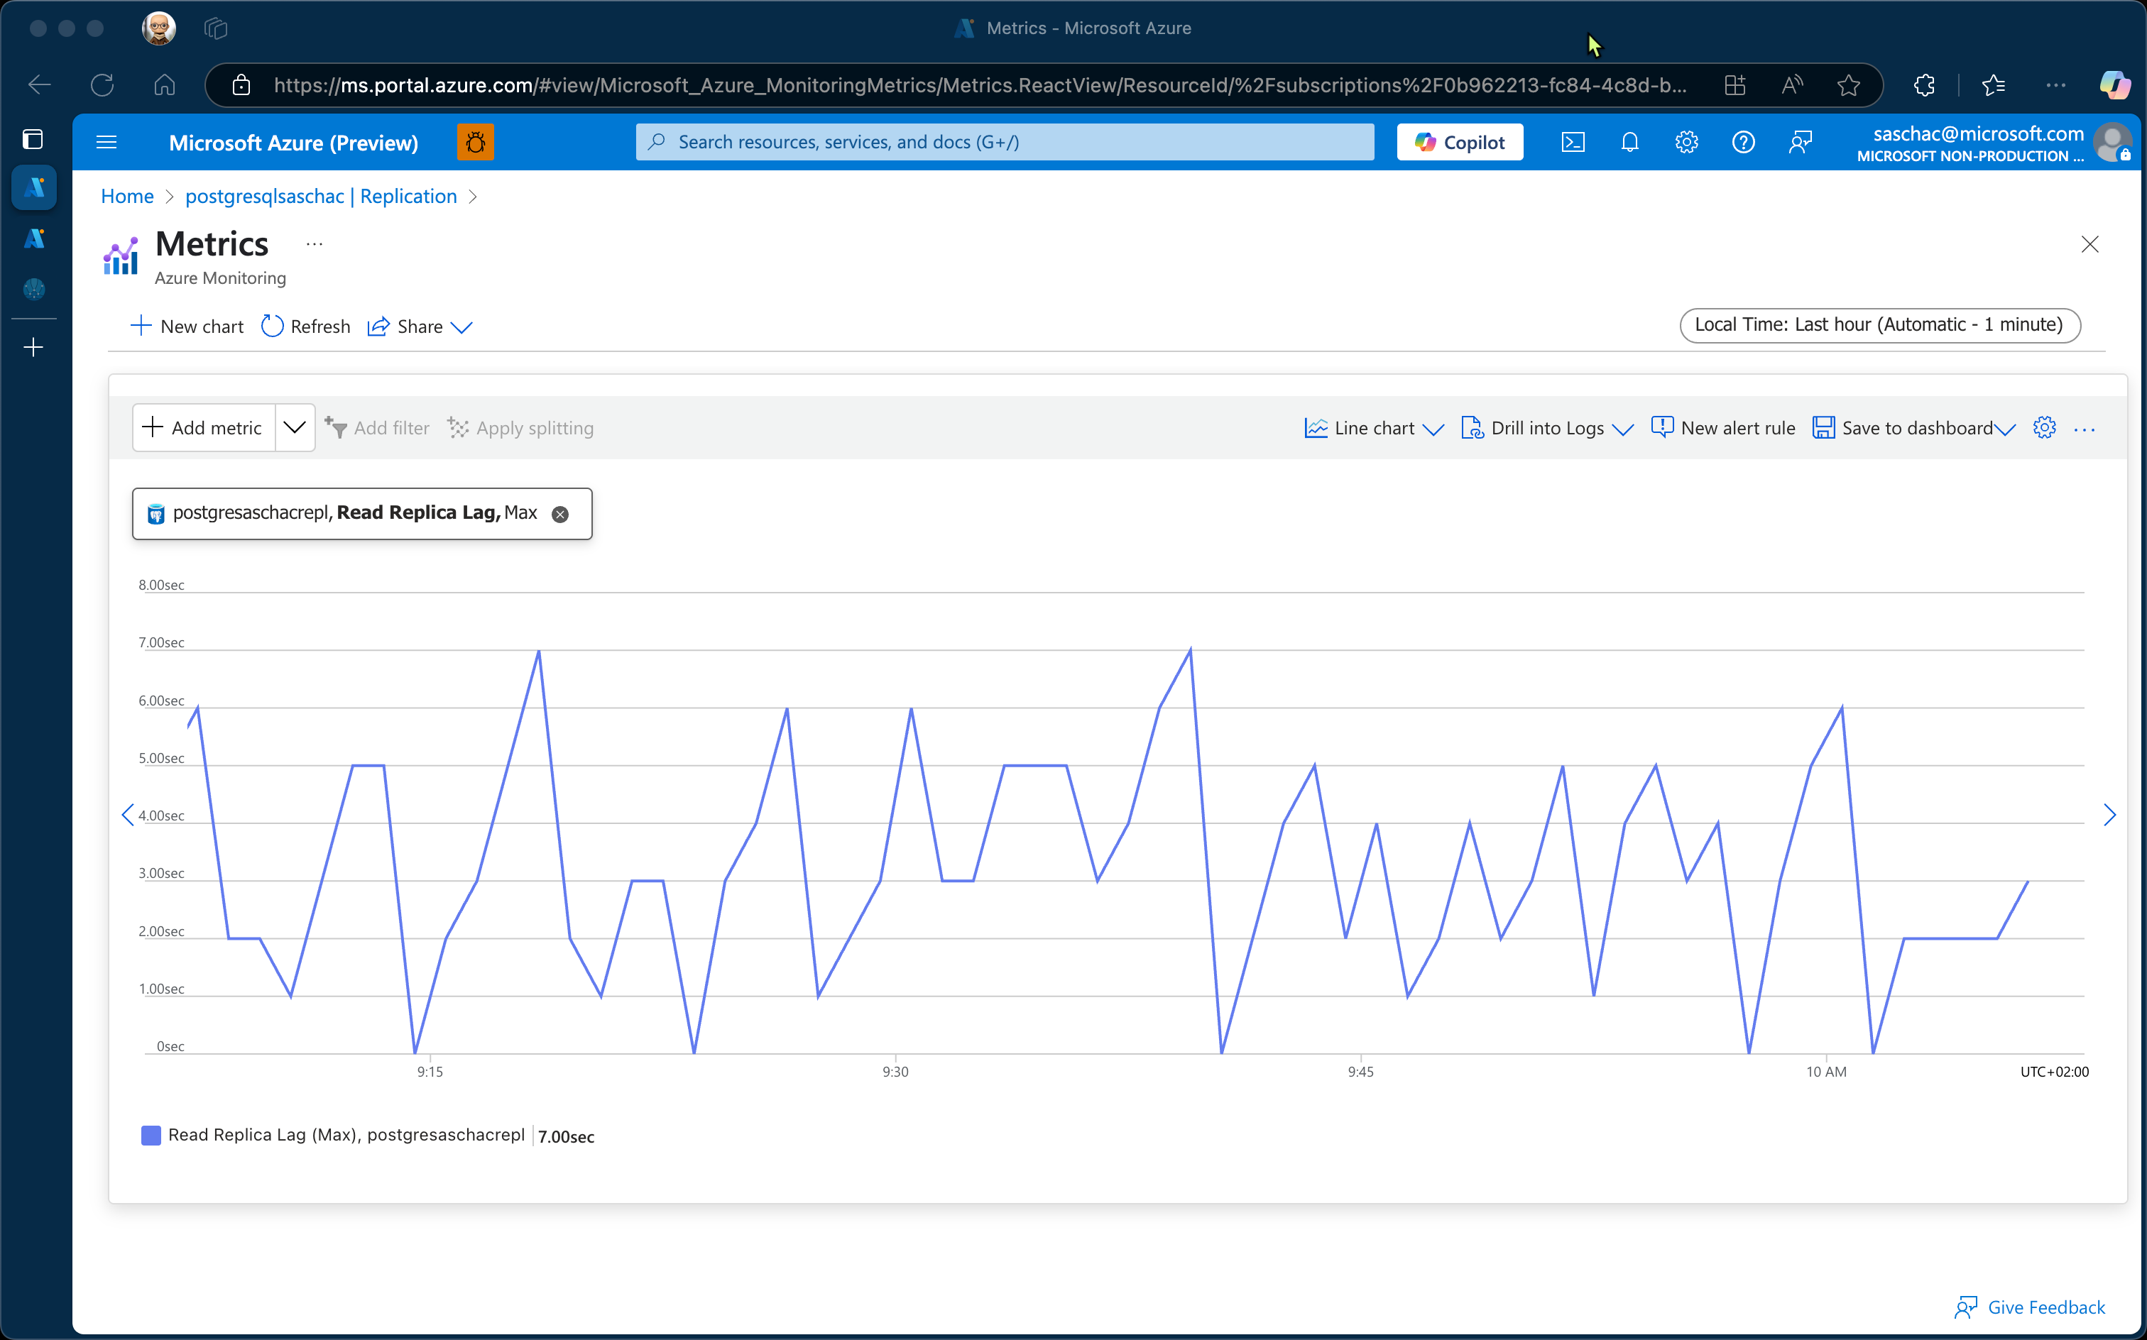Go back in the browser
Image resolution: width=2147 pixels, height=1340 pixels.
coord(40,85)
